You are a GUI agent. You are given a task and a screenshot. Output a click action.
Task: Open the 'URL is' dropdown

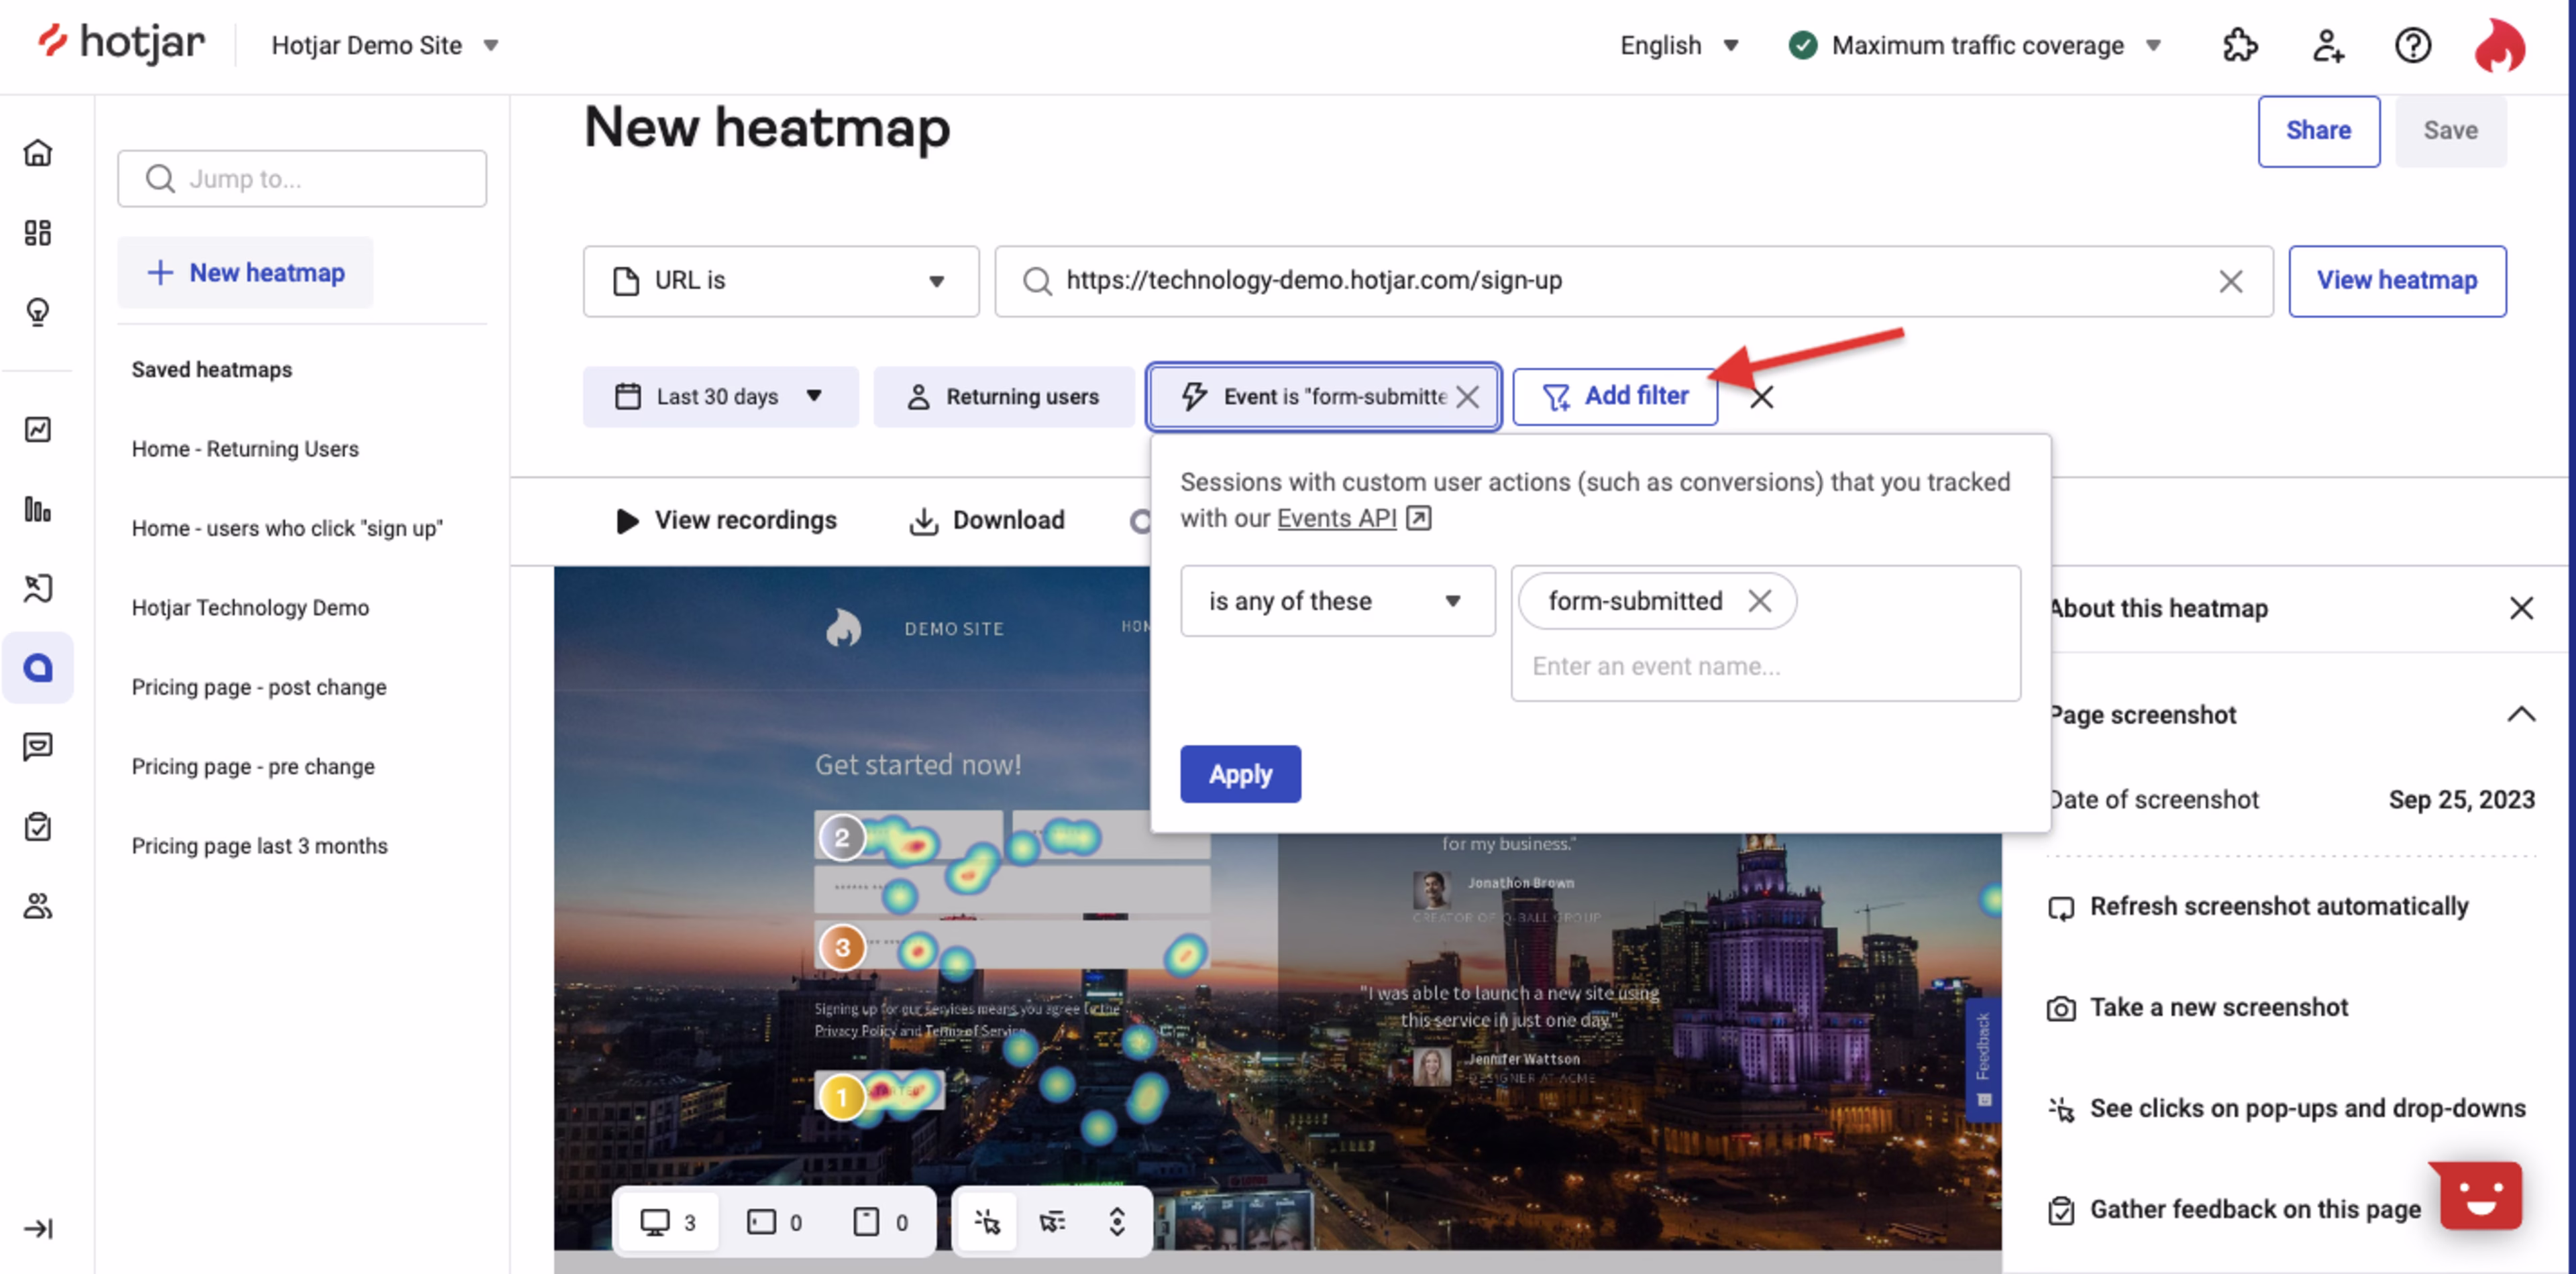pos(780,281)
